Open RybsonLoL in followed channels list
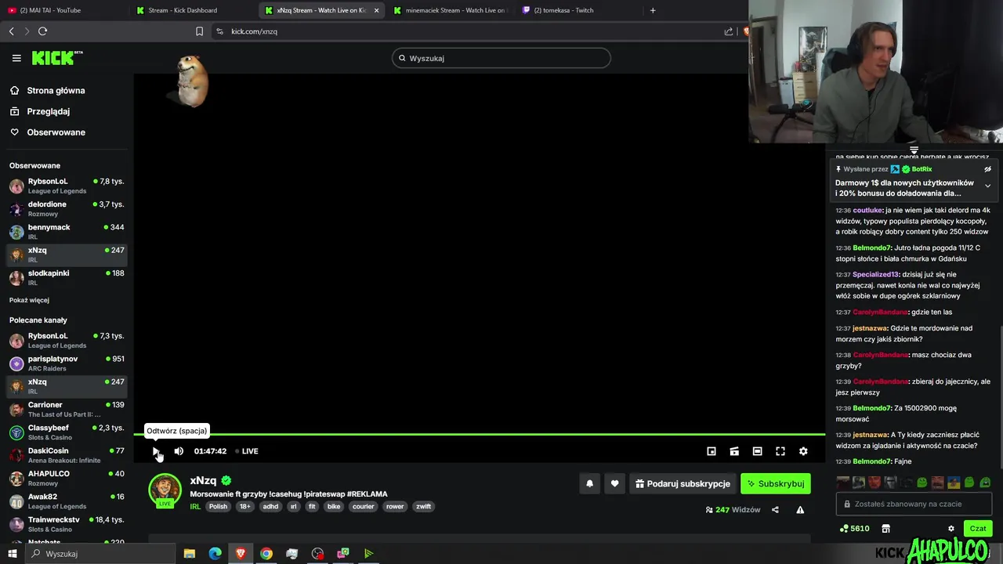Viewport: 1003px width, 564px height. [67, 186]
